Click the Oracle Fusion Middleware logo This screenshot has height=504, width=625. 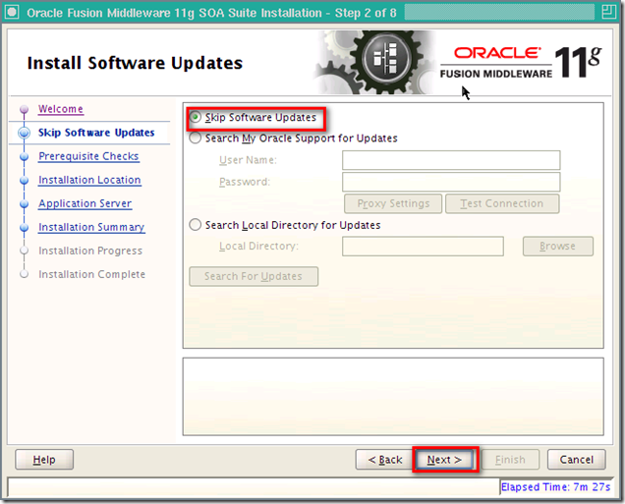pyautogui.click(x=521, y=62)
